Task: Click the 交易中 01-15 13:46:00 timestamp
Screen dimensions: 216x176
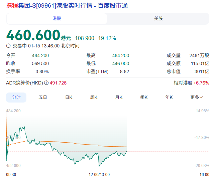Action: click(46, 46)
